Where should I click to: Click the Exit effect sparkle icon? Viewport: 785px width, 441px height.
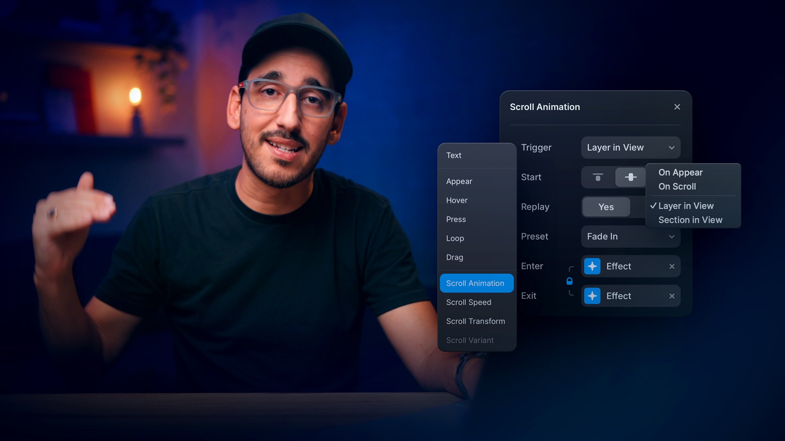(592, 296)
